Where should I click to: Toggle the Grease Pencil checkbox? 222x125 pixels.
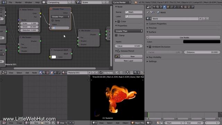[x=119, y=51]
